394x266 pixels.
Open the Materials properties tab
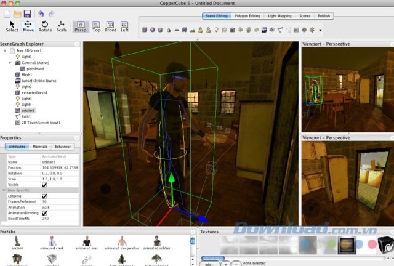tap(40, 147)
